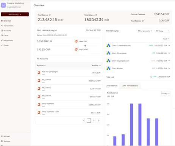Click the Google Ads icon for Client 1
Image resolution: width=175 pixels, height=146 pixels.
[x=108, y=45]
